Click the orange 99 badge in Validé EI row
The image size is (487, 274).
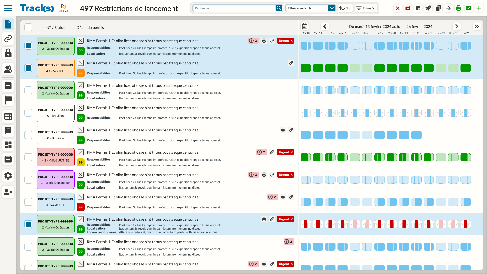pyautogui.click(x=81, y=73)
